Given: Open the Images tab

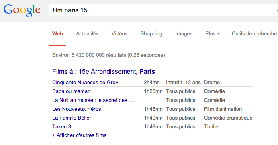Looking at the screenshot, I should [184, 34].
